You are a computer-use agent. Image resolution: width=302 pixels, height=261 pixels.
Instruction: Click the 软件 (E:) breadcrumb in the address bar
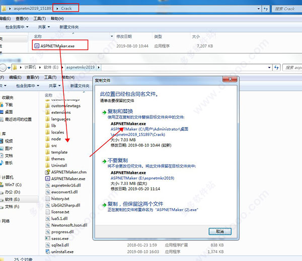(51, 68)
